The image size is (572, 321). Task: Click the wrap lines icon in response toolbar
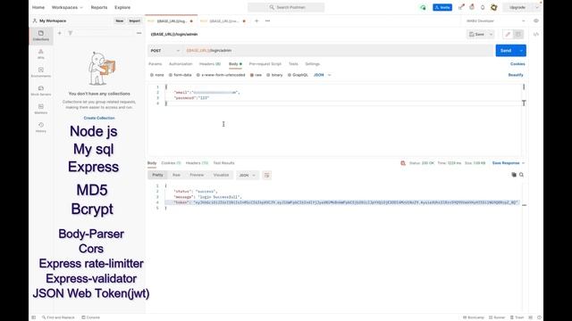[x=266, y=175]
